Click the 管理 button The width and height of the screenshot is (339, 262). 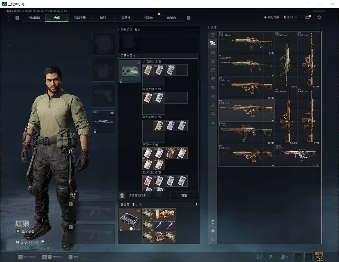[184, 195]
